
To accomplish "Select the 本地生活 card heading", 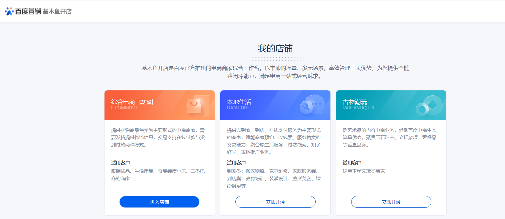I will [239, 102].
